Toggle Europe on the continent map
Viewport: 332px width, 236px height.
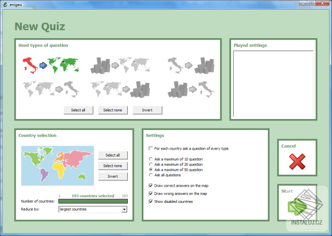[x=60, y=157]
